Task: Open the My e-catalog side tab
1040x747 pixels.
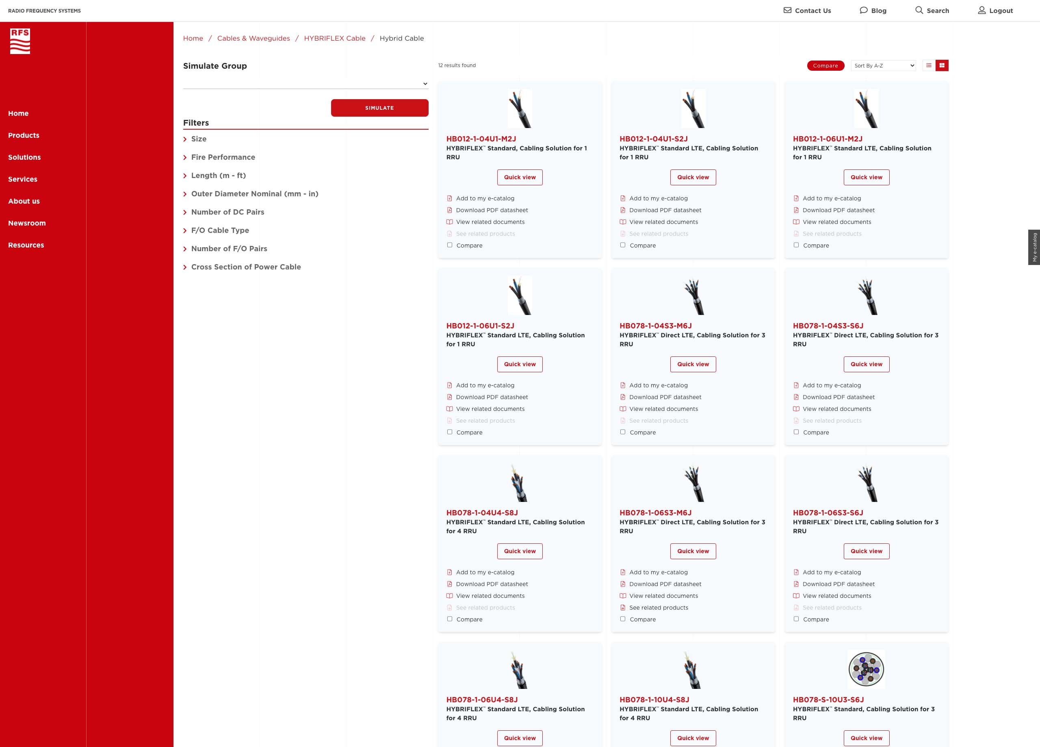Action: 1034,248
